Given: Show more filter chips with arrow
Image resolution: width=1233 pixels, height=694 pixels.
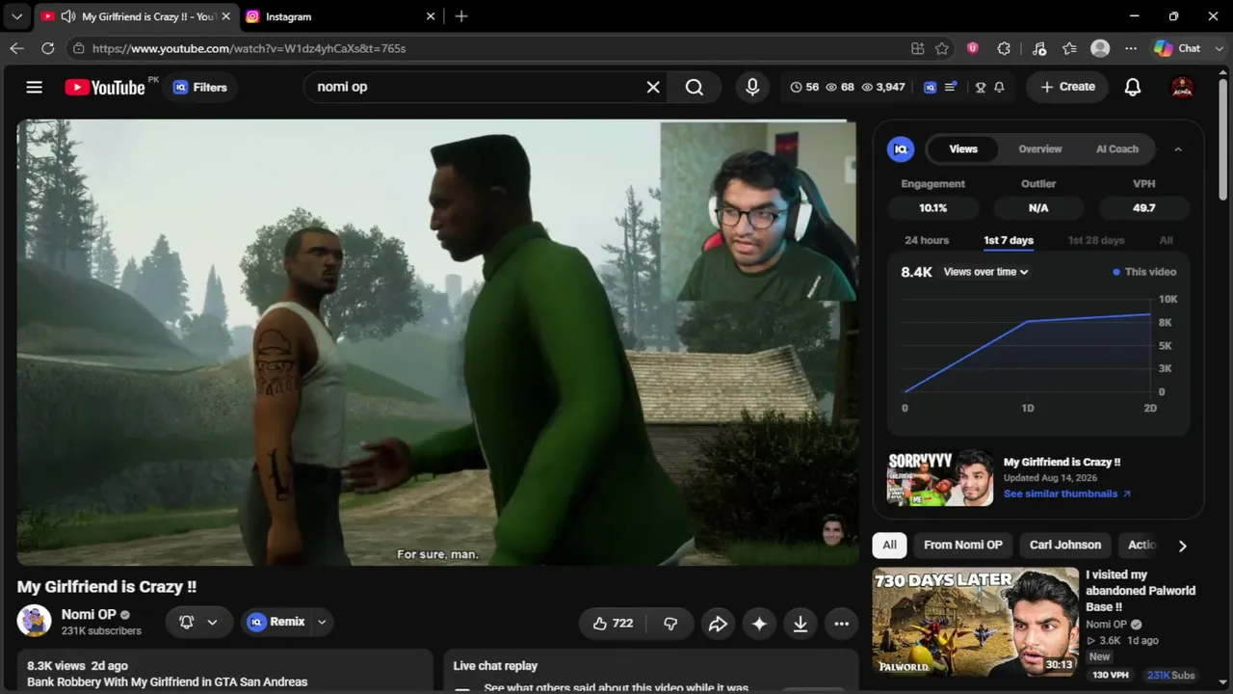Looking at the screenshot, I should pyautogui.click(x=1182, y=546).
